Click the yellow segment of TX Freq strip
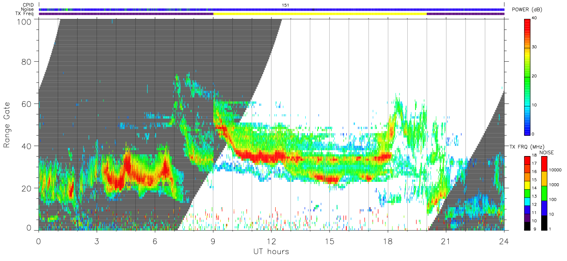This screenshot has width=567, height=261. pyautogui.click(x=320, y=14)
